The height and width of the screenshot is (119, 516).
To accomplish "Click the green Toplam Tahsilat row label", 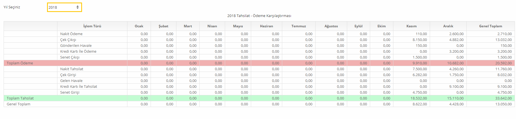I will tap(20, 98).
